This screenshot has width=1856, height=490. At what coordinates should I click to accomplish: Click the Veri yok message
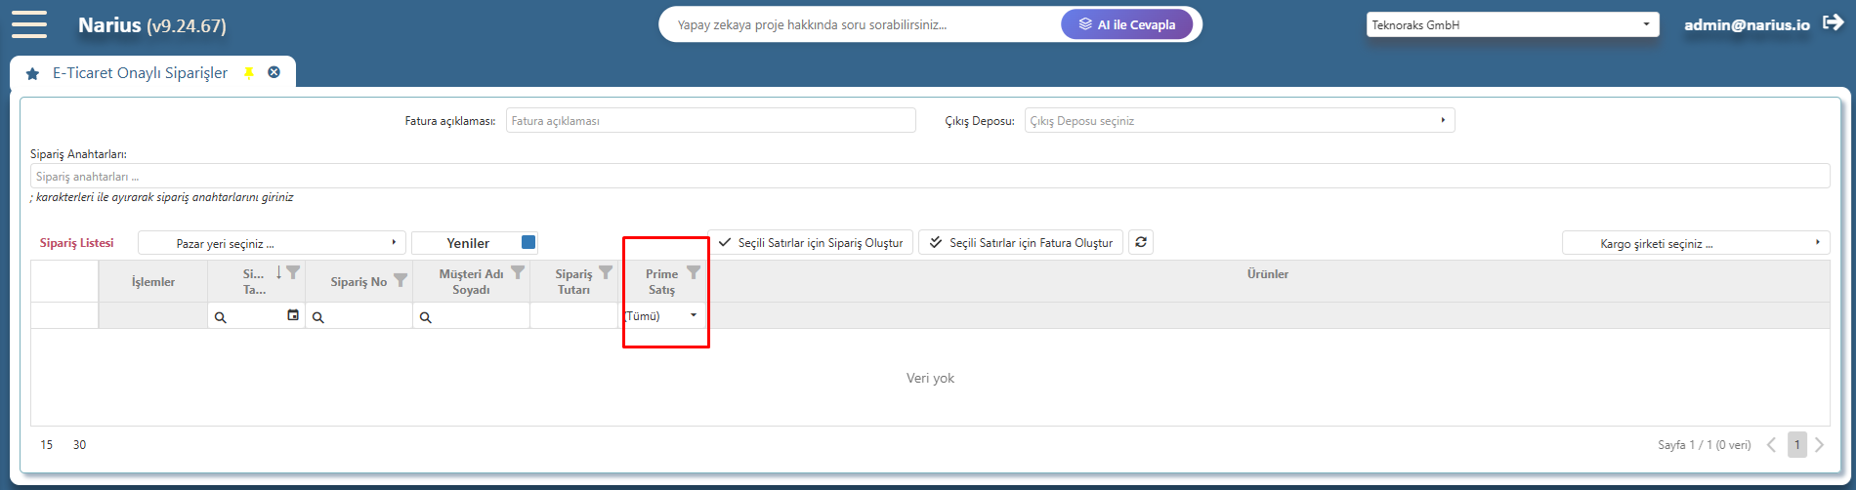[x=930, y=378]
